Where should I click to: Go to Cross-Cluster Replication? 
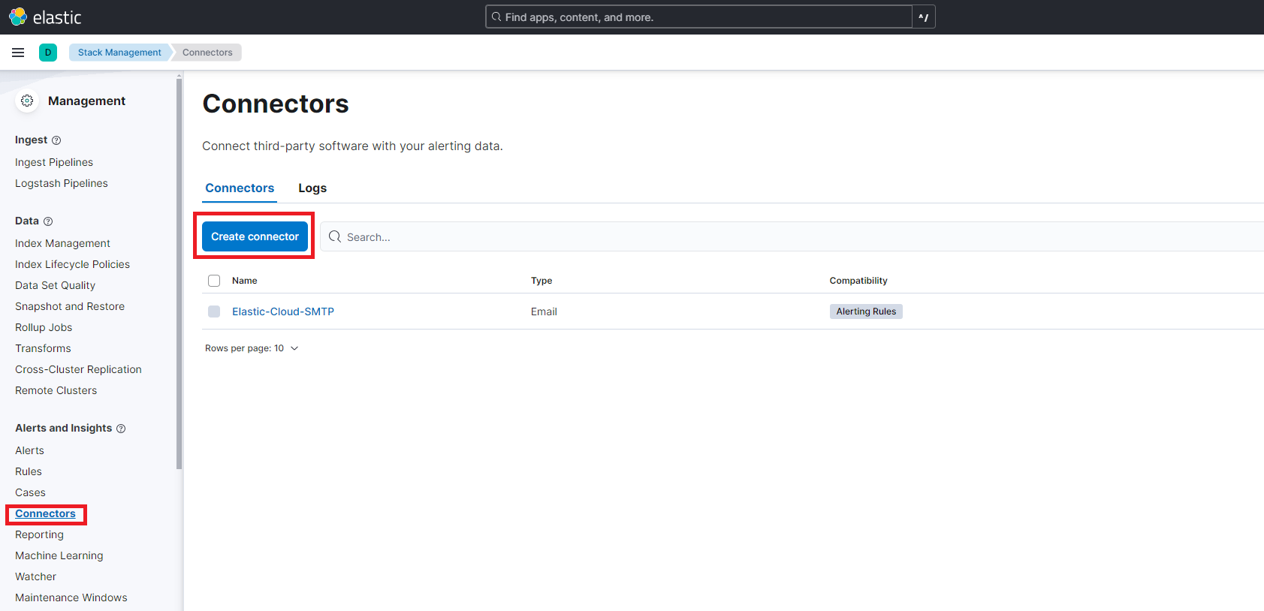(x=78, y=369)
